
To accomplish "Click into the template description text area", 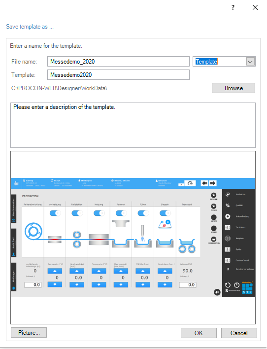I will pyautogui.click(x=133, y=125).
